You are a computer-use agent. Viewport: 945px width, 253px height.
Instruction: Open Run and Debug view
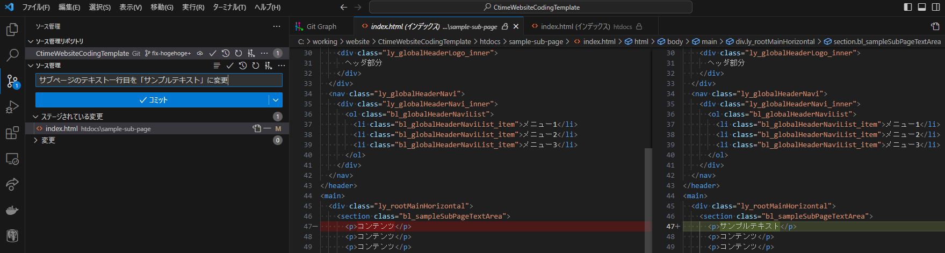click(12, 107)
